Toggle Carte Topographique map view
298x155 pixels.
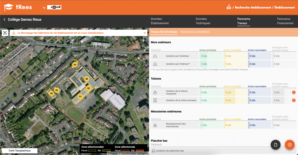coord(19,151)
